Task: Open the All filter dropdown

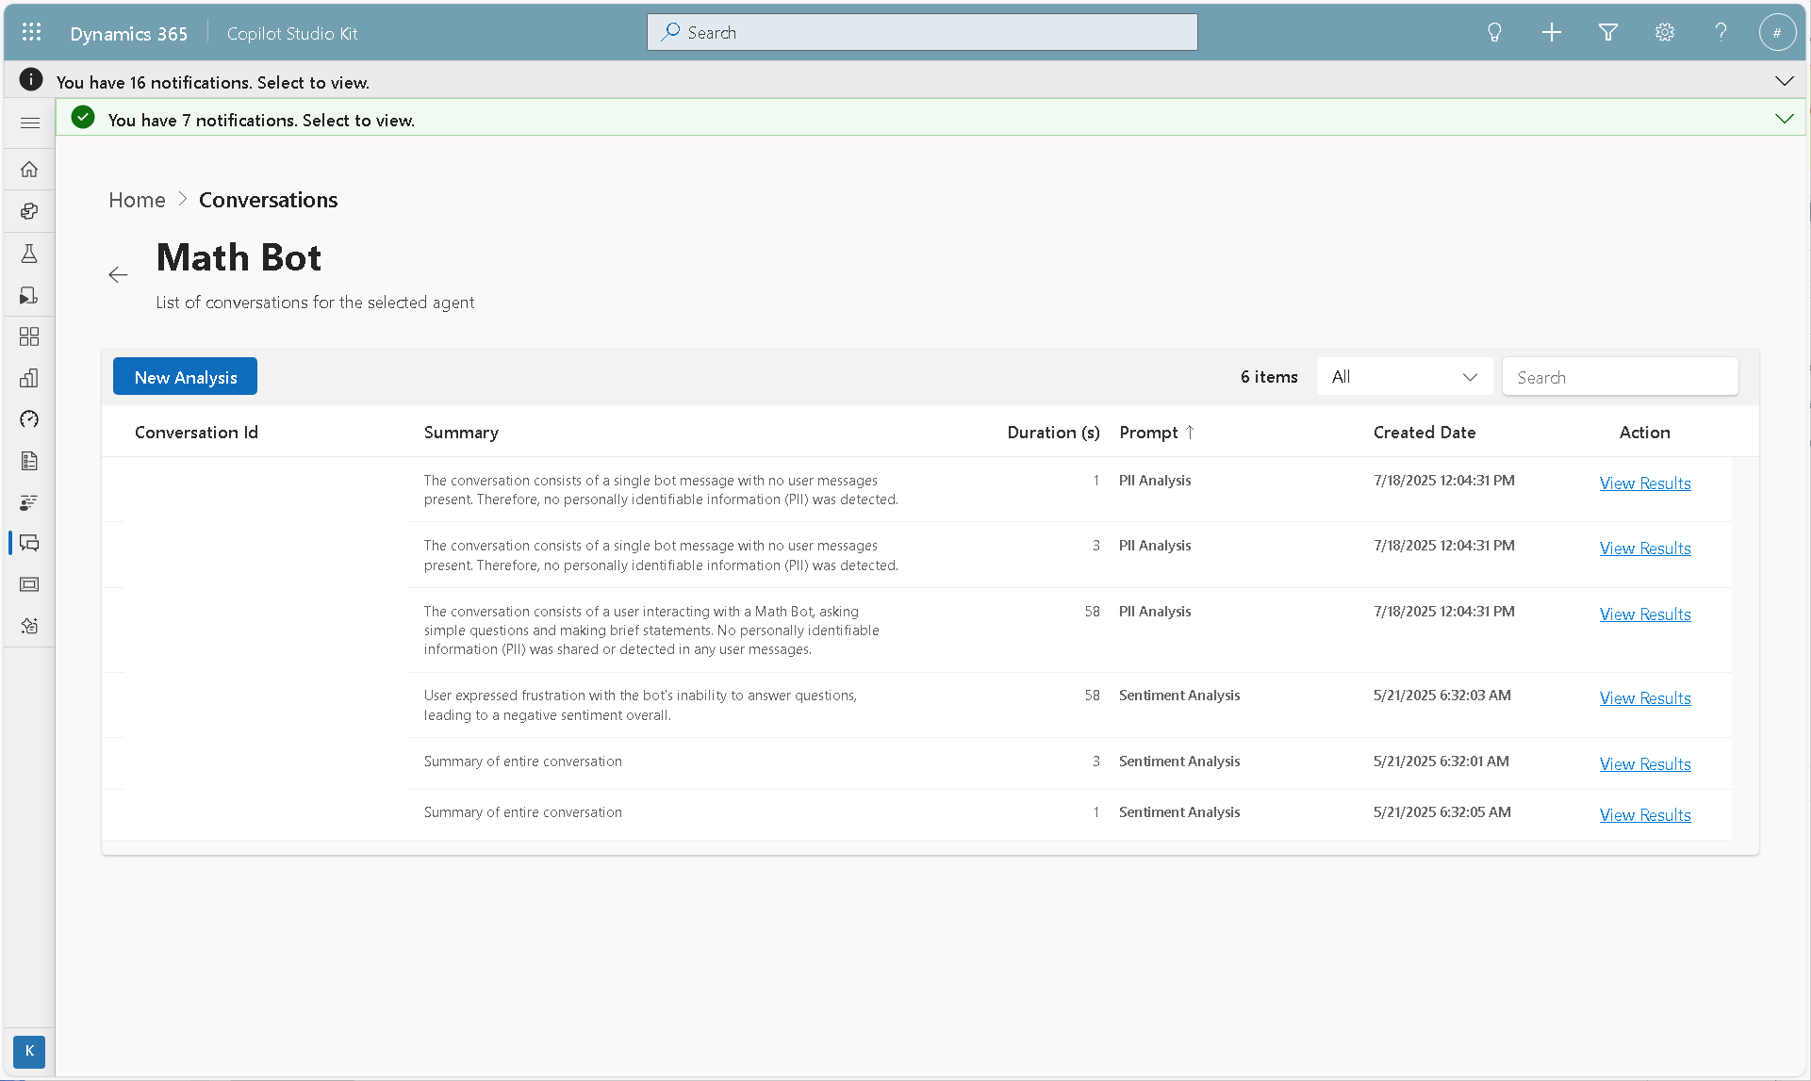Action: (1404, 377)
